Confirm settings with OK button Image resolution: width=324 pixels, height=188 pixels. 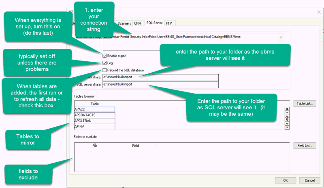coord(286,180)
